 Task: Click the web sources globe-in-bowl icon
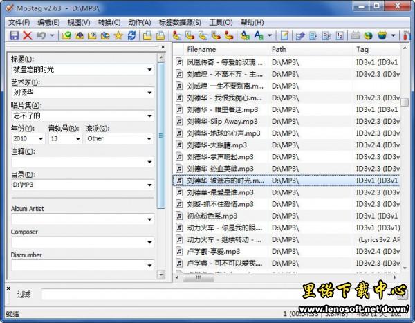point(382,35)
